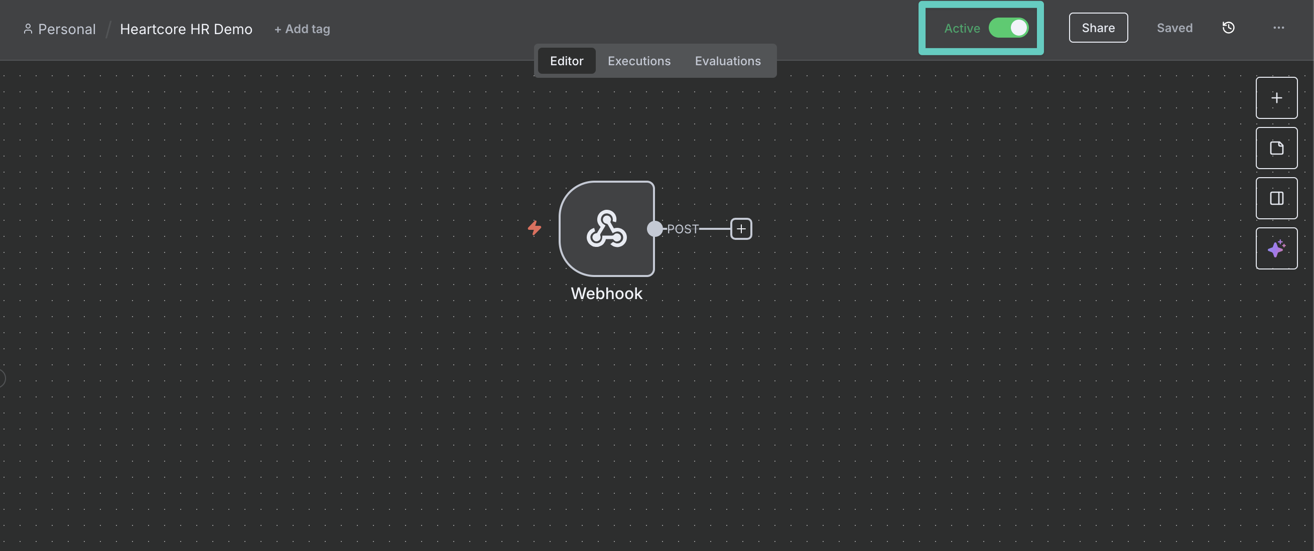Click plus connector after POST output

click(741, 229)
